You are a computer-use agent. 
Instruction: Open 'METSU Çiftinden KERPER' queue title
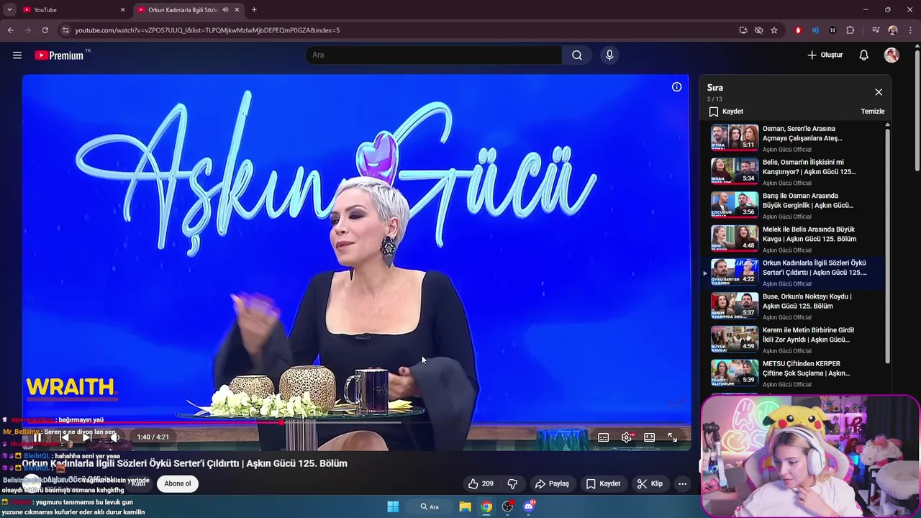[806, 368]
